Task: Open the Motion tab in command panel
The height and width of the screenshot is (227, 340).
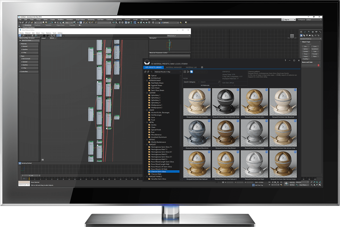Action: point(313,32)
